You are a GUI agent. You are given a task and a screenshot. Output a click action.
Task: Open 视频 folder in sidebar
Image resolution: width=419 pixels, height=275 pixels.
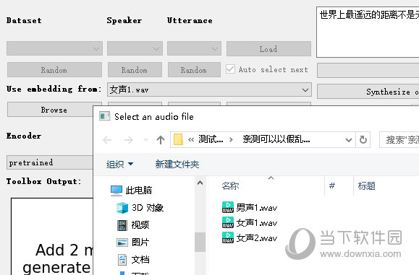[x=133, y=225]
